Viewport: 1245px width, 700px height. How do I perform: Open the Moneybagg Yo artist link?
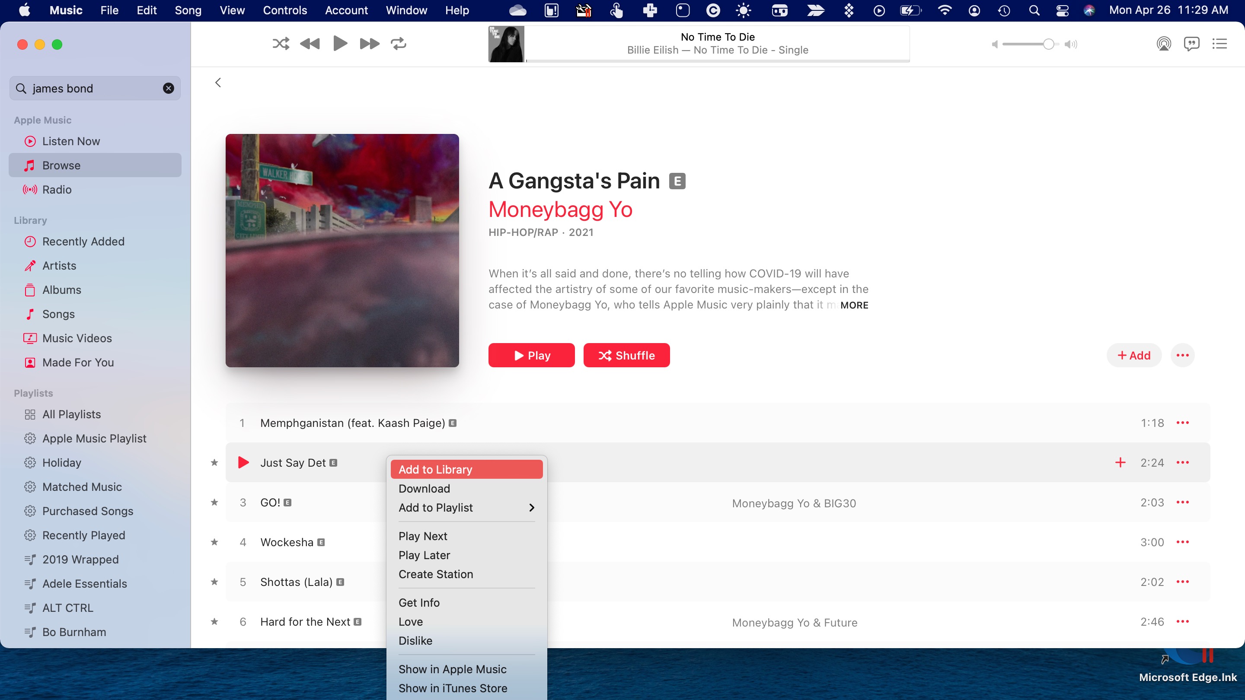tap(560, 210)
